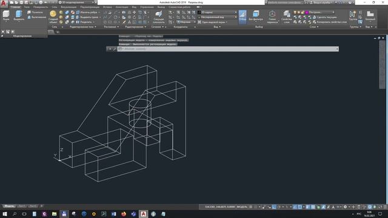Open the viewport configuration dropdown (Один видовой экран)
Screen dimensions: 388x218
tap(213, 22)
